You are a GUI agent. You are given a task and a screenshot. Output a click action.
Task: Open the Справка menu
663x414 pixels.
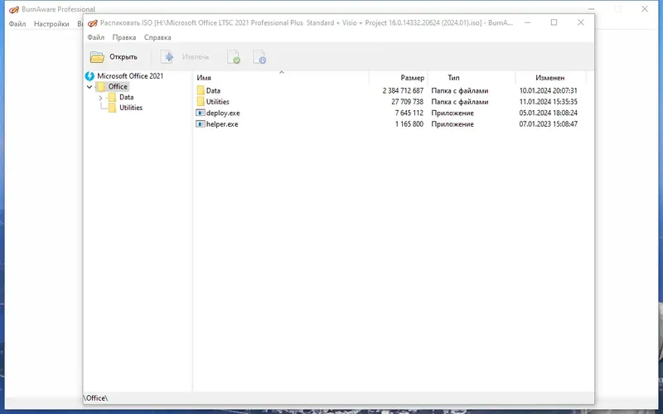[157, 37]
